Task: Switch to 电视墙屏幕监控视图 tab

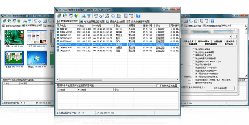Action: point(92,21)
